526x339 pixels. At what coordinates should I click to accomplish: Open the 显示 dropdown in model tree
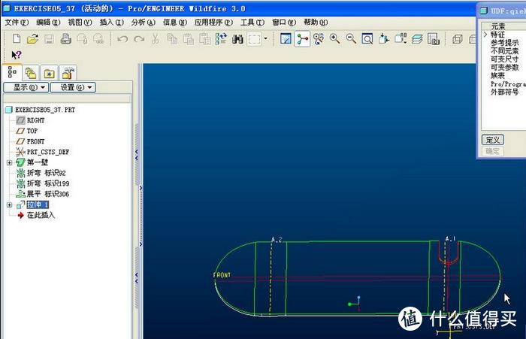coord(26,87)
